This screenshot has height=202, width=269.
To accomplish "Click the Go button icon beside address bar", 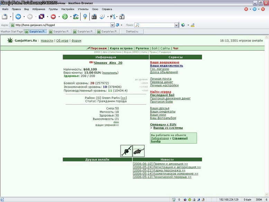I will (118, 25).
